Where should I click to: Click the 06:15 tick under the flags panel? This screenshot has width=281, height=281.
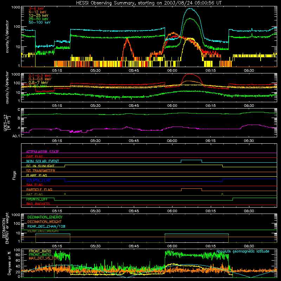pos(210,211)
